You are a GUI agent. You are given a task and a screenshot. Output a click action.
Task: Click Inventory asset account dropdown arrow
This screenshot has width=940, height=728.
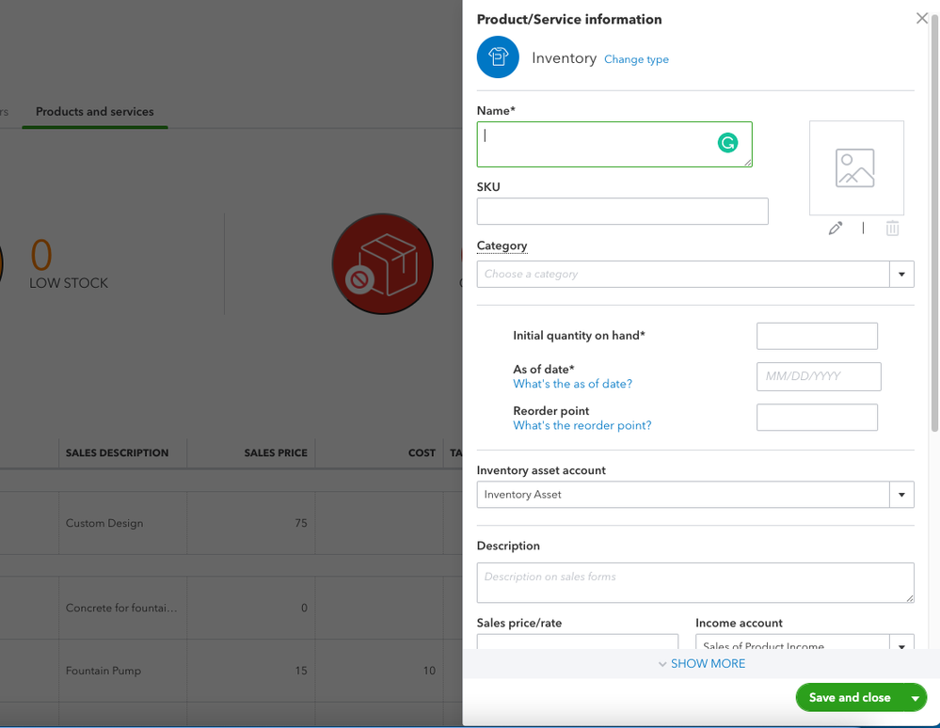point(901,495)
